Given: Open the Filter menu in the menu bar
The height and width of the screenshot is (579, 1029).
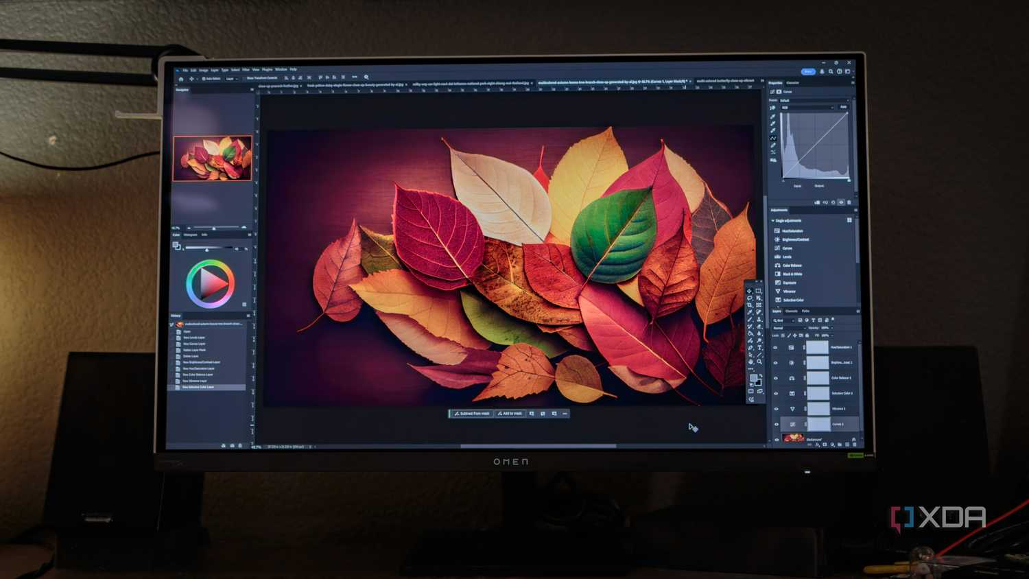Looking at the screenshot, I should 246,70.
